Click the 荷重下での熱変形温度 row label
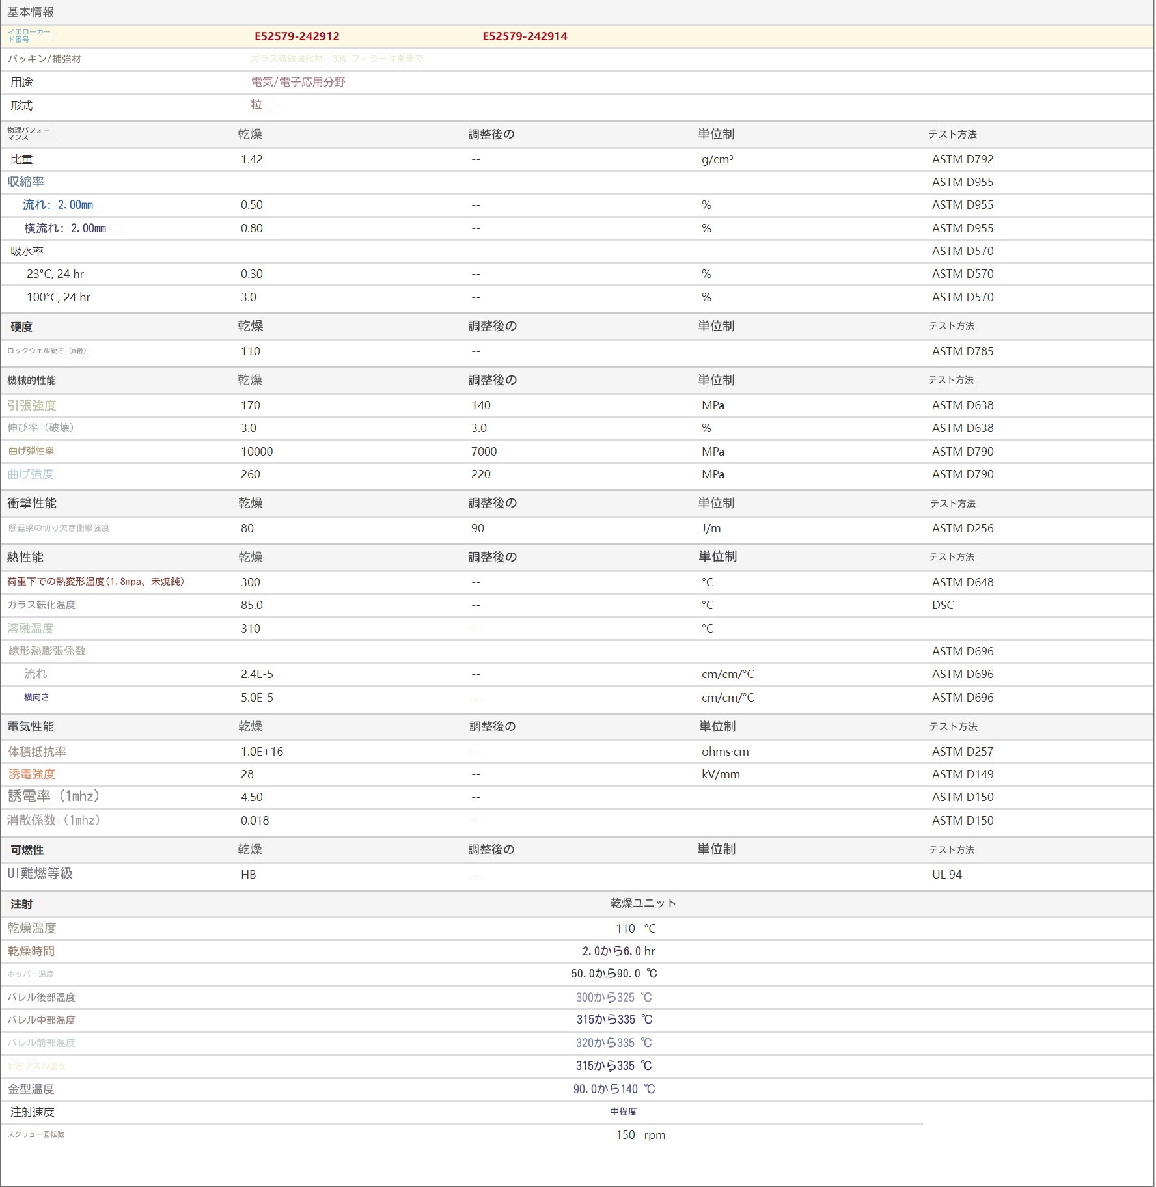The image size is (1156, 1187). click(x=96, y=582)
